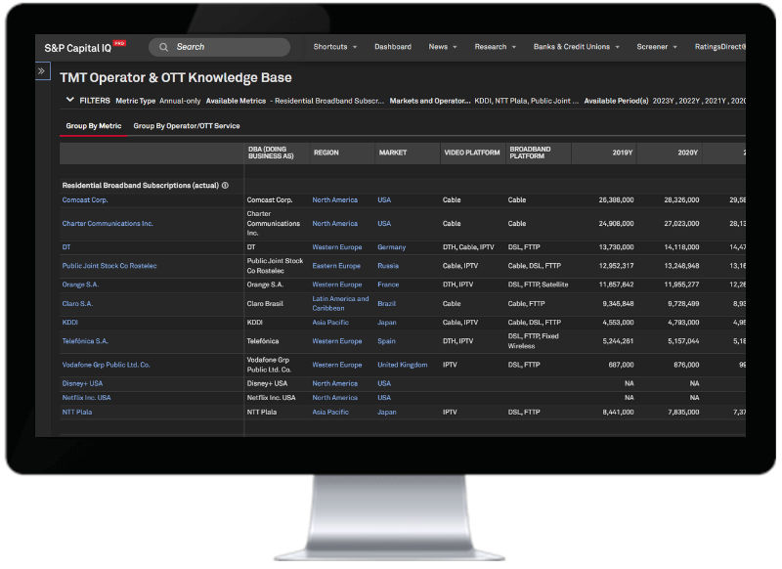This screenshot has width=782, height=569.
Task: Collapse the FILTERS chevron
Action: click(x=70, y=100)
